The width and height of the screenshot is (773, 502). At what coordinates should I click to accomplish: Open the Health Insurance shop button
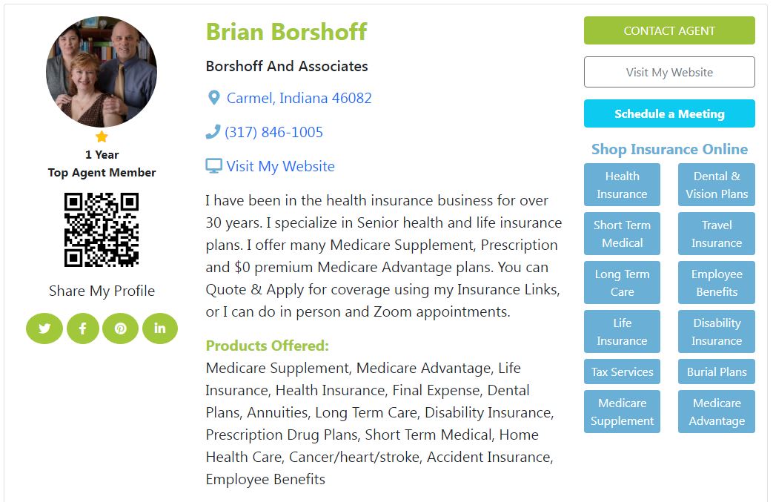tap(622, 185)
